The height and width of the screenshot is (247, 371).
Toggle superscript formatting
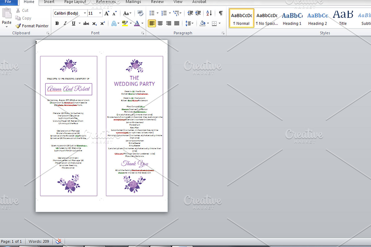103,23
